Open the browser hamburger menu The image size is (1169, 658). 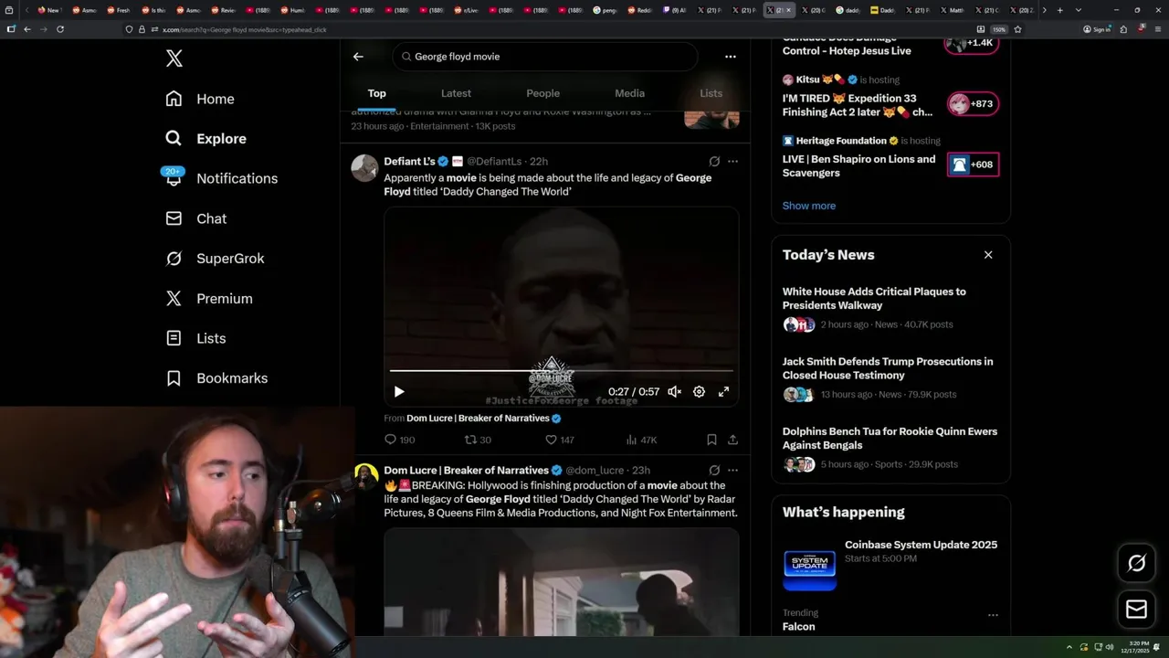(x=1157, y=29)
